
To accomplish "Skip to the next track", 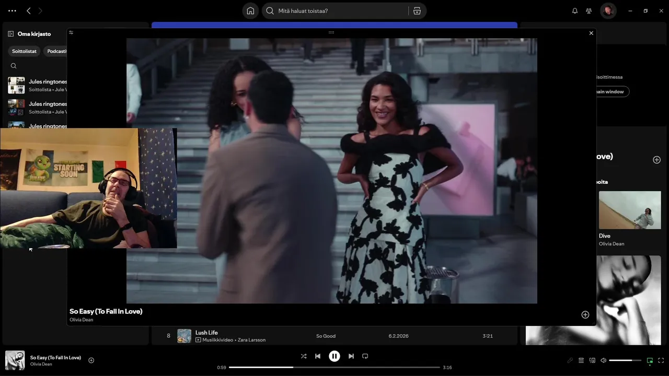I will pyautogui.click(x=351, y=356).
